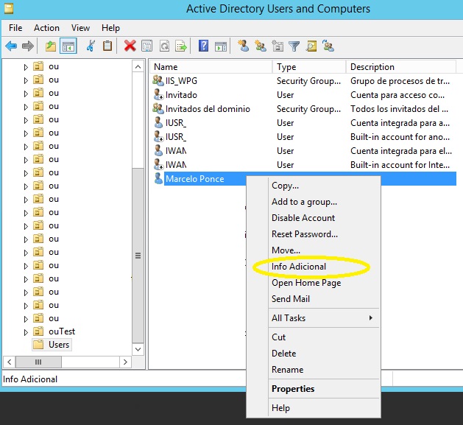Click Properties in the context menu
The image size is (463, 425).
pyautogui.click(x=293, y=389)
